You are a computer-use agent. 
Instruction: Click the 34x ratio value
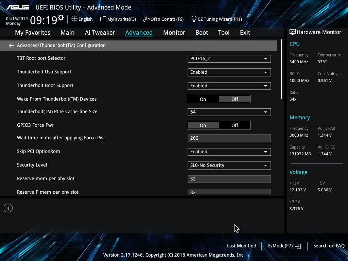point(293,99)
